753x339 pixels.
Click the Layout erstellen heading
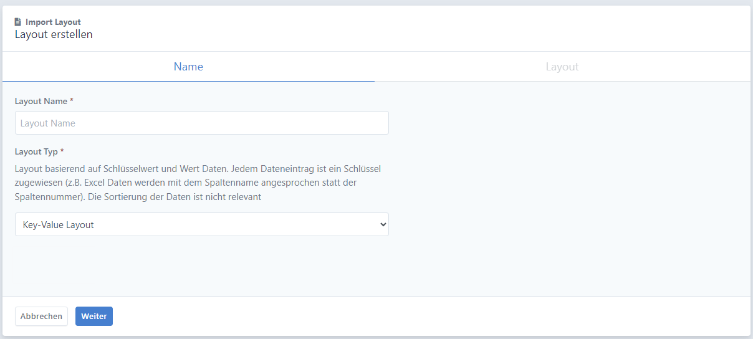[54, 34]
